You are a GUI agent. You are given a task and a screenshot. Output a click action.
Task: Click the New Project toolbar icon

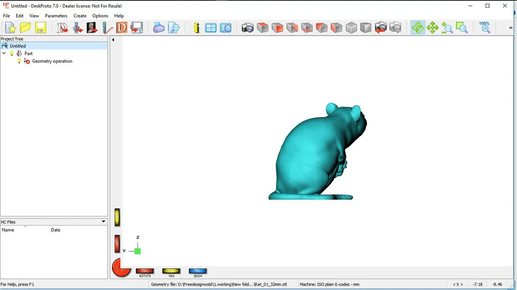[x=11, y=28]
